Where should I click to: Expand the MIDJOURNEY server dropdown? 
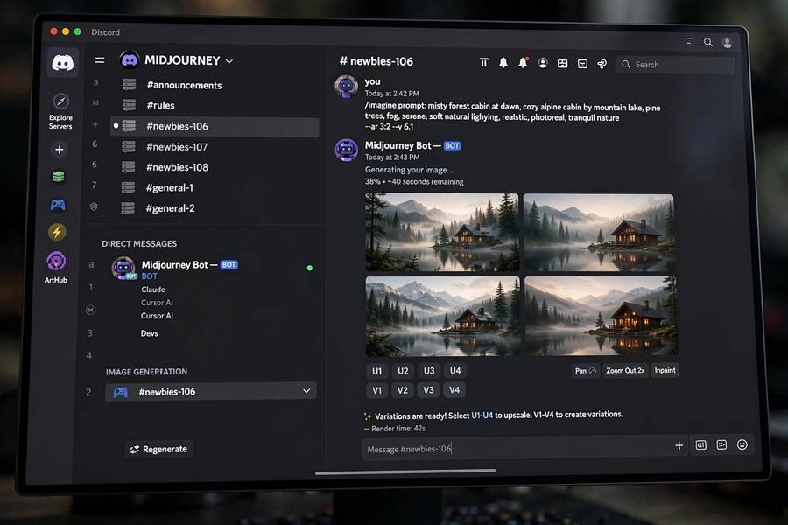click(229, 60)
